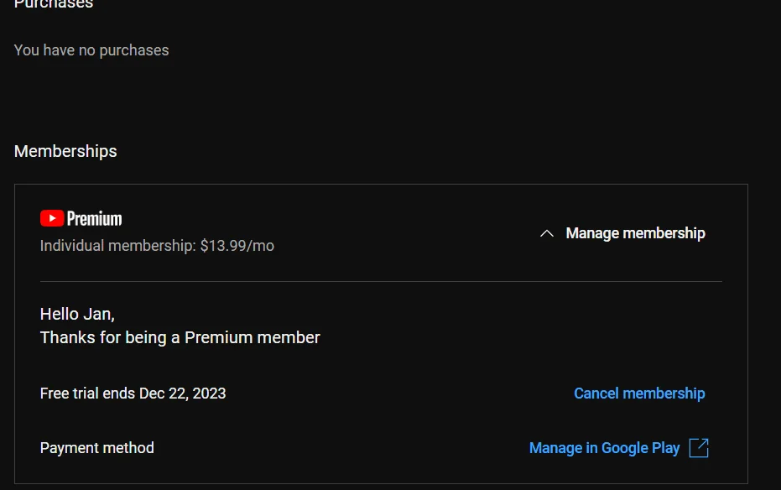Collapse the Manage membership chevron

point(547,233)
